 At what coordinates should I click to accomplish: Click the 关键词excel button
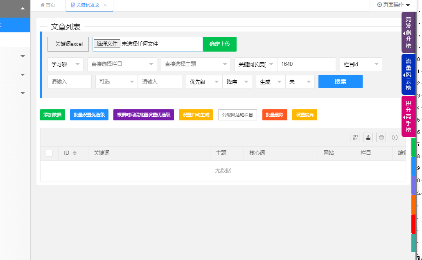(x=68, y=44)
